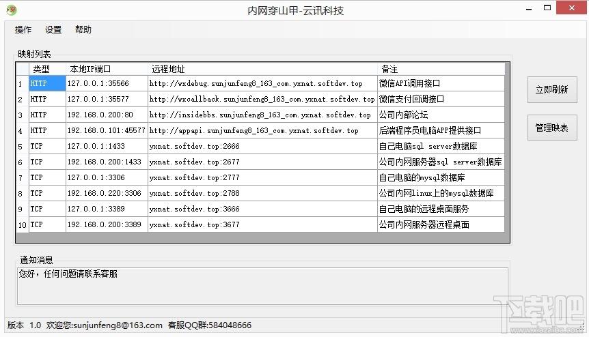Close the 内网穿山甲 window
Viewport: 589px width, 337px height.
[571, 8]
